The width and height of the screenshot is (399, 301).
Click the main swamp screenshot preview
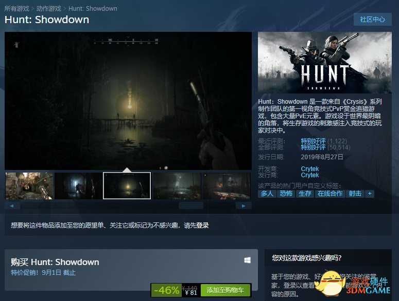coord(128,101)
